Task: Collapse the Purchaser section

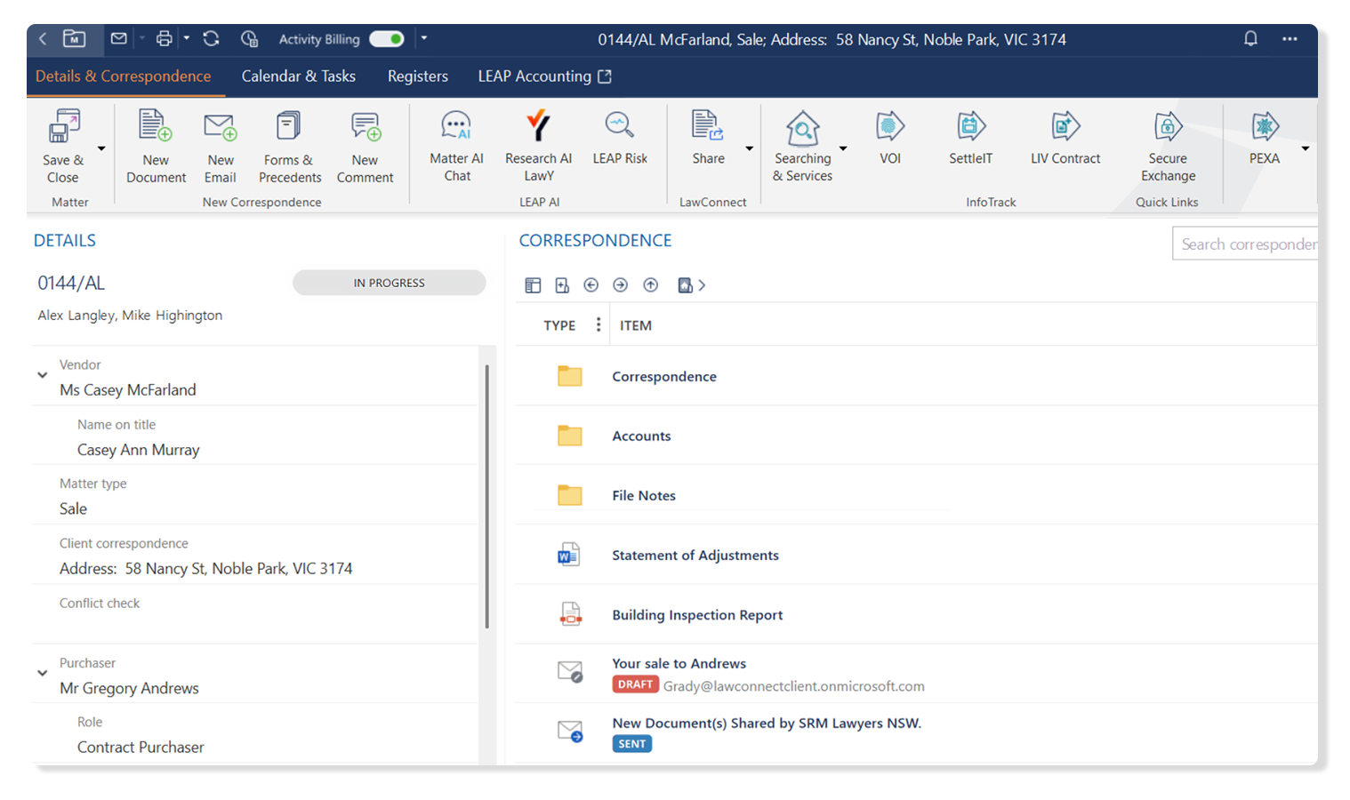Action: tap(42, 673)
